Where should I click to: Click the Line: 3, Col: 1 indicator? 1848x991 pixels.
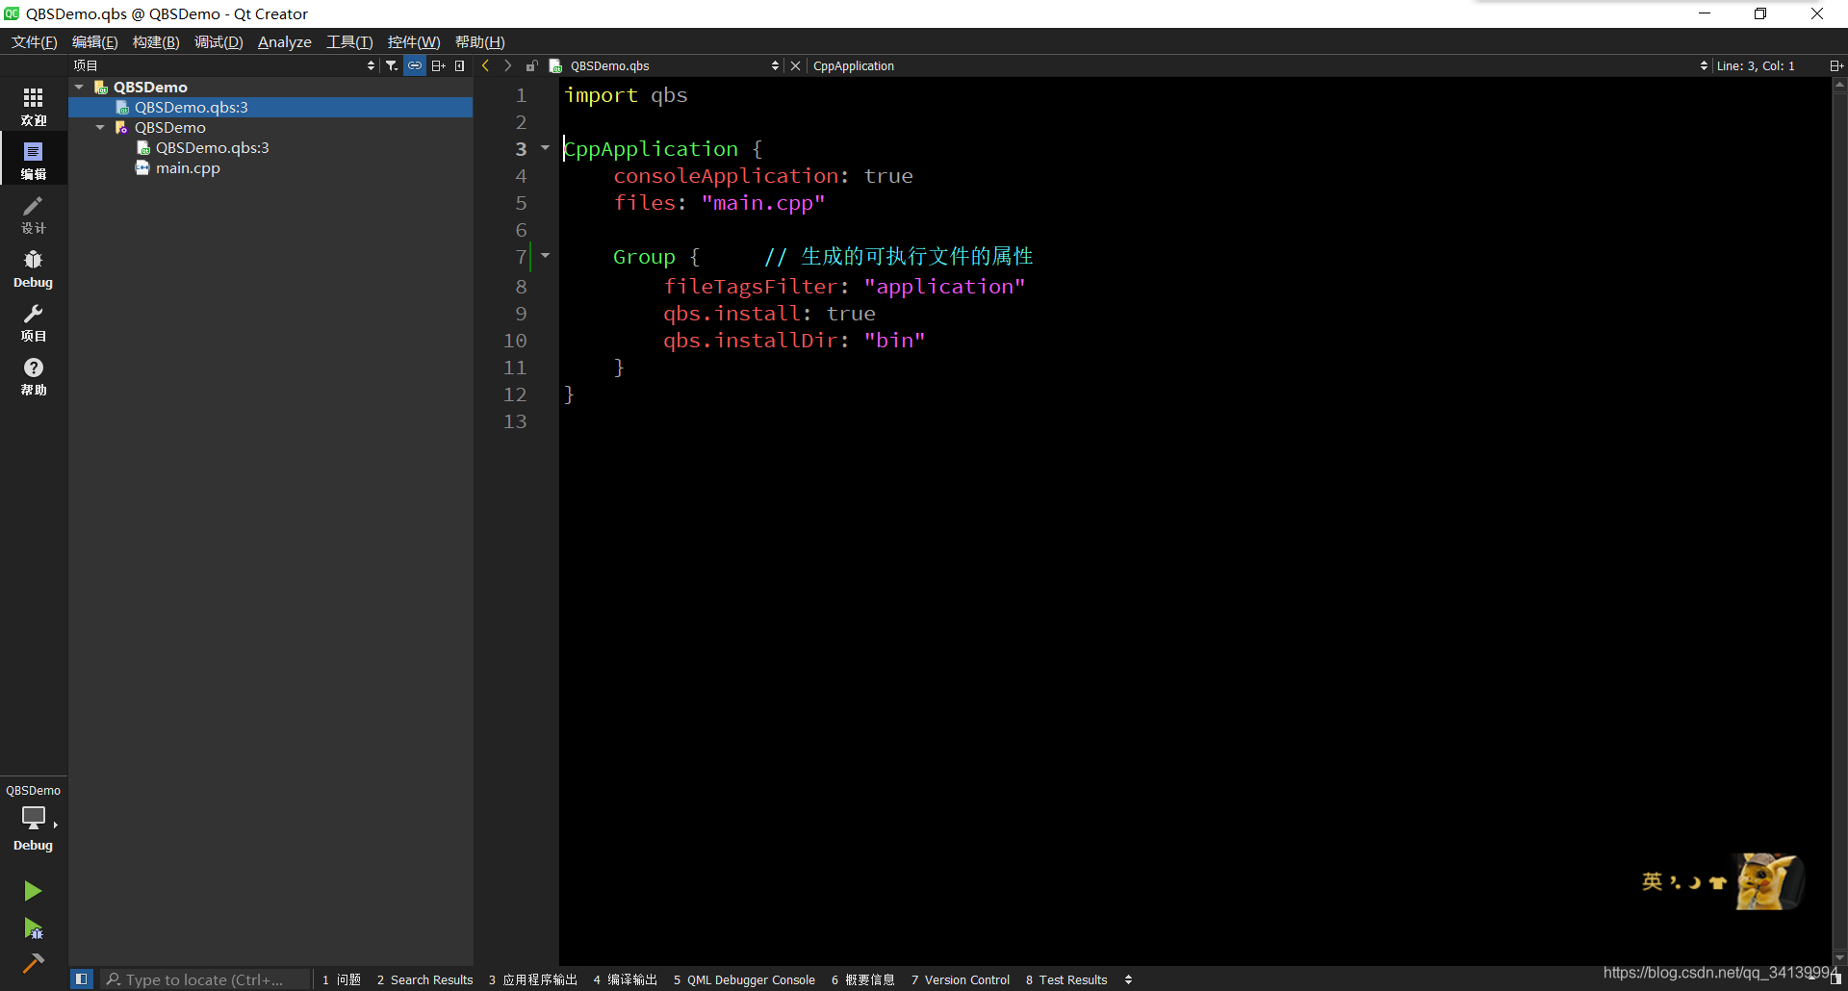[x=1756, y=65]
